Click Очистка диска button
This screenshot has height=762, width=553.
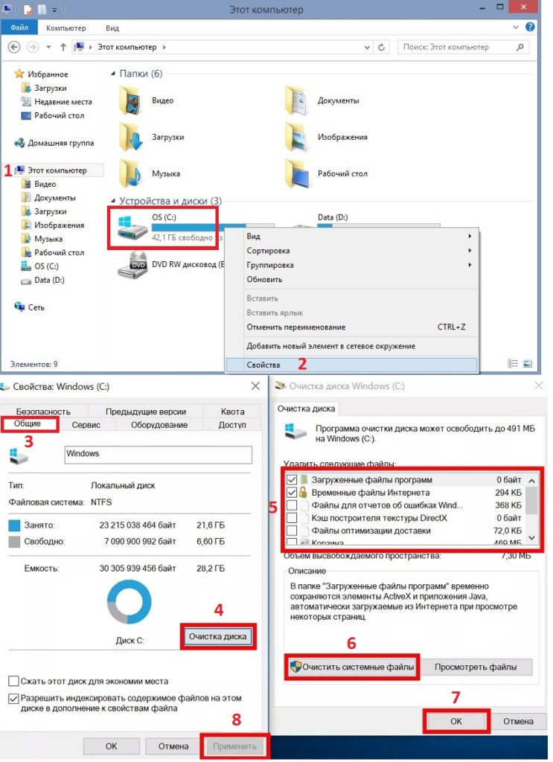tap(217, 636)
